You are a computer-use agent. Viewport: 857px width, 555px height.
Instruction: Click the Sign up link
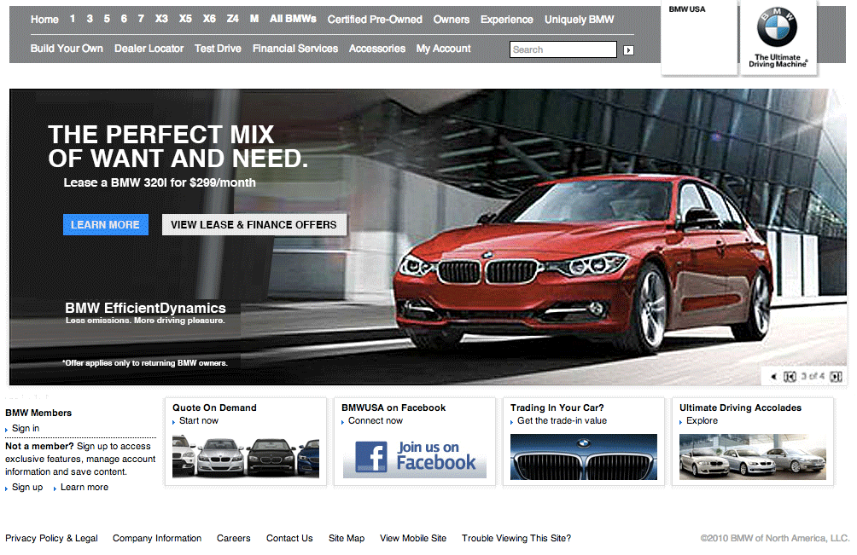(27, 487)
